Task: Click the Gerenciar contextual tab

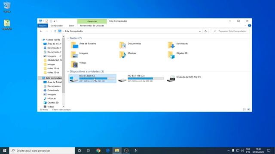Action: pyautogui.click(x=92, y=21)
